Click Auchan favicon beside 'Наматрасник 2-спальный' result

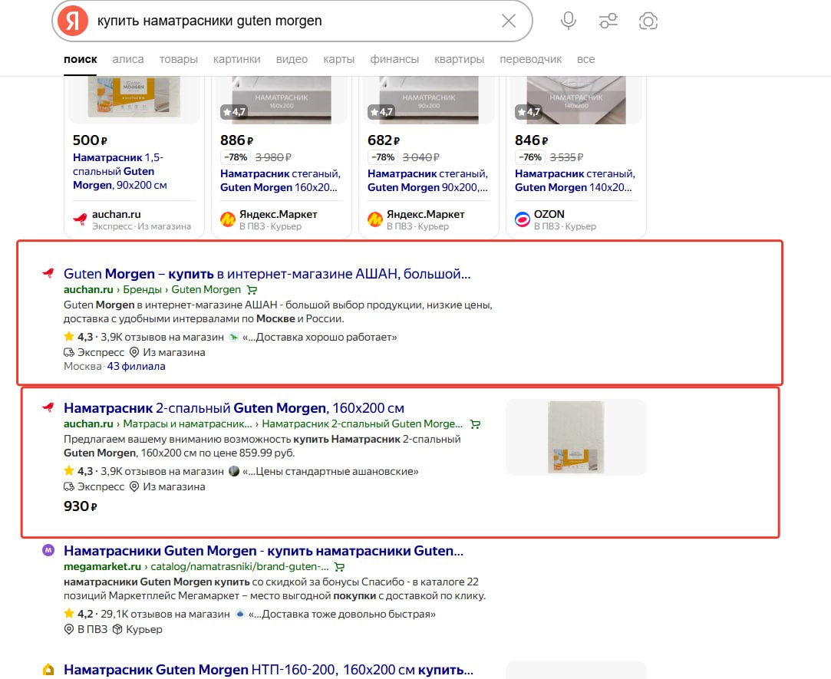(48, 407)
